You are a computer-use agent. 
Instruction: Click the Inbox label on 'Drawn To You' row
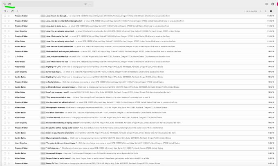tap(43, 163)
